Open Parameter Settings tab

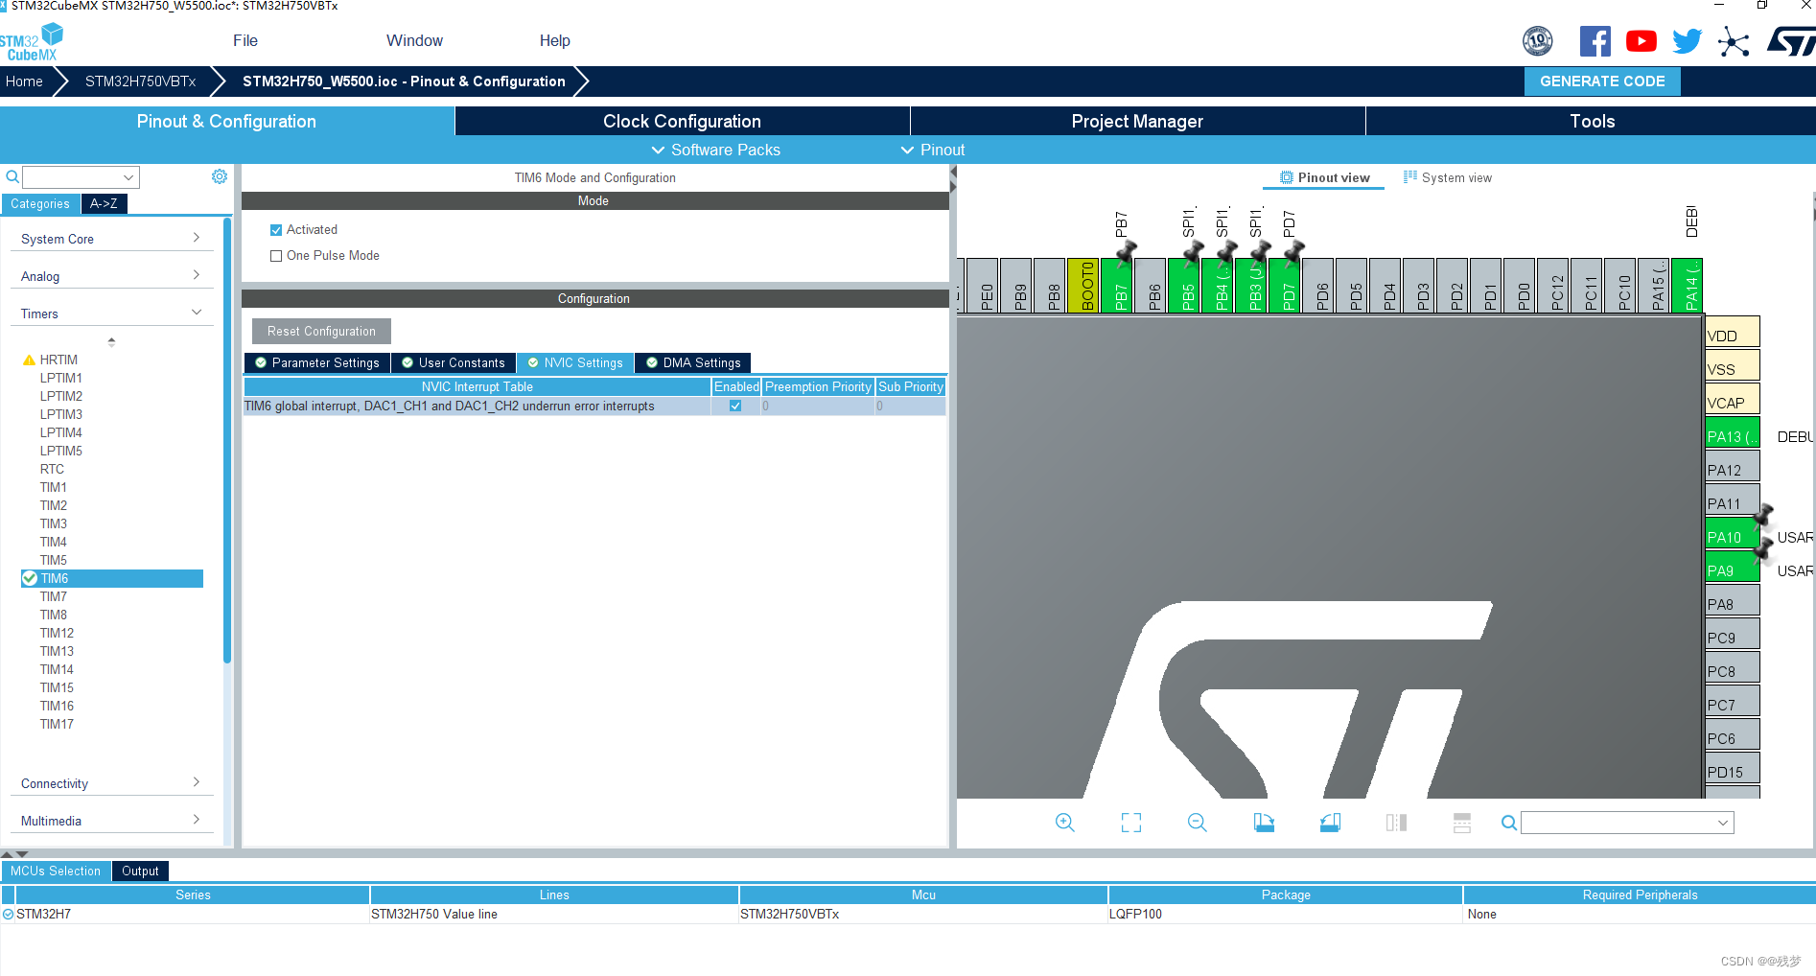point(317,362)
